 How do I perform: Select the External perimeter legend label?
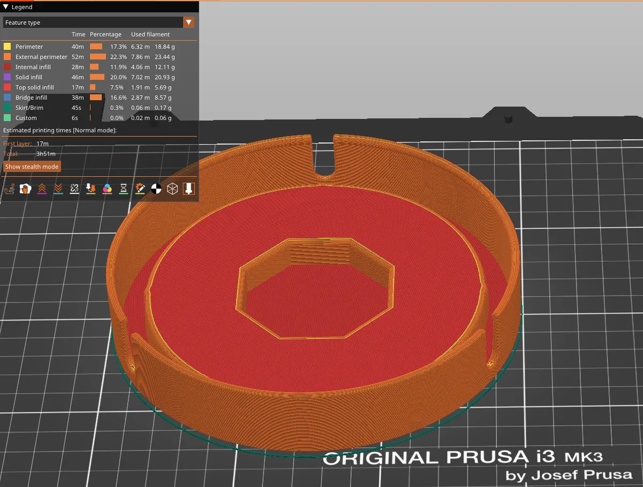click(41, 57)
